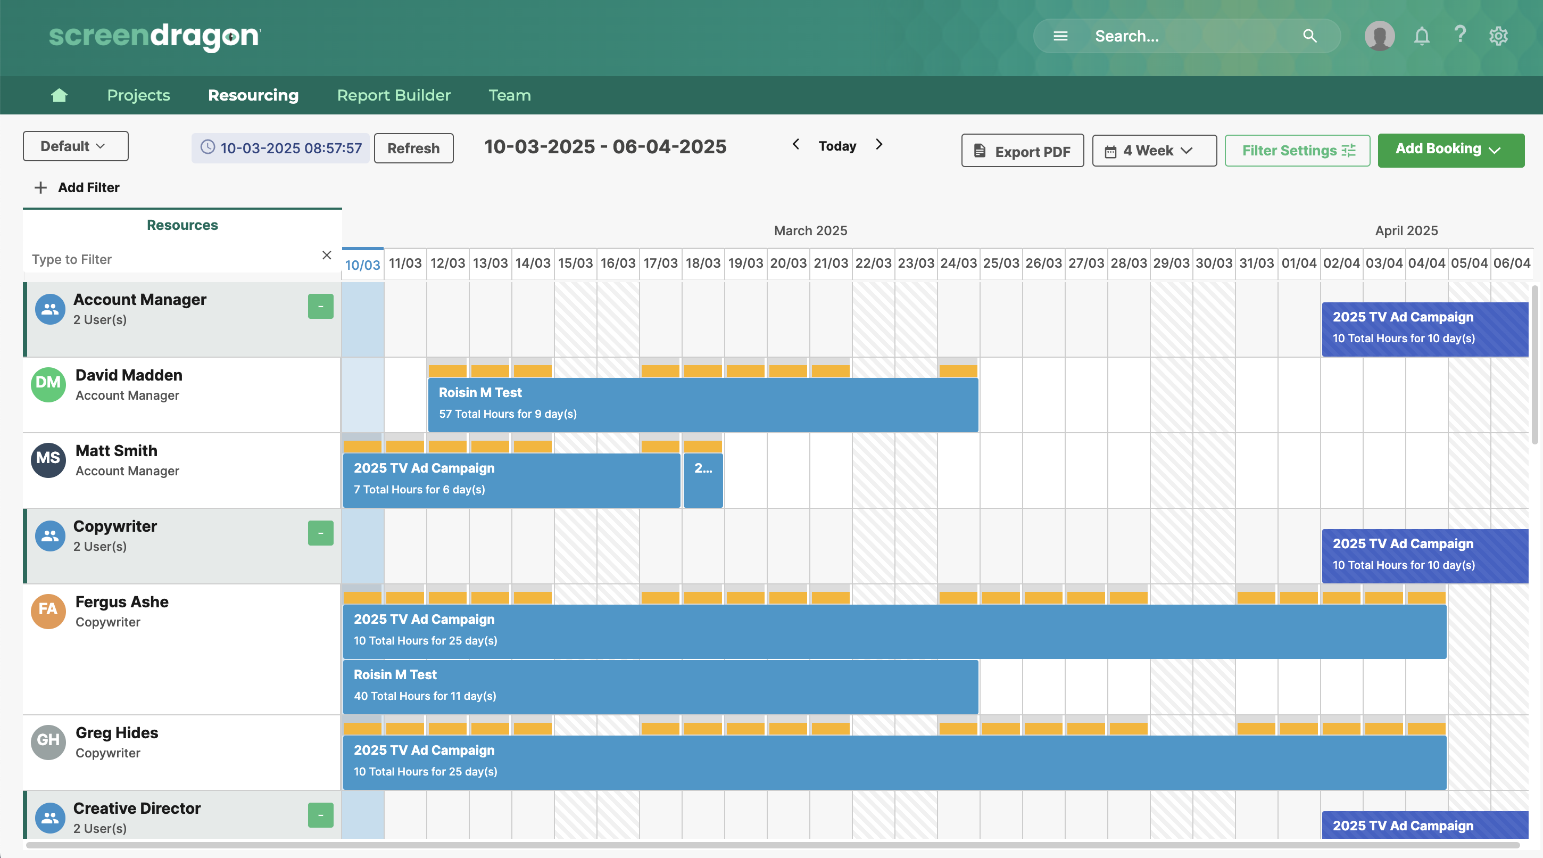
Task: Go to the next date period arrow
Action: [879, 144]
